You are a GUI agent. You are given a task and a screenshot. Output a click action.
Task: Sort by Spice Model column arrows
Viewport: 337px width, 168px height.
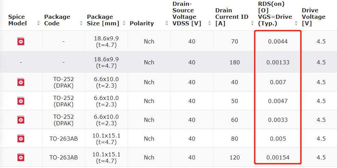38,23
